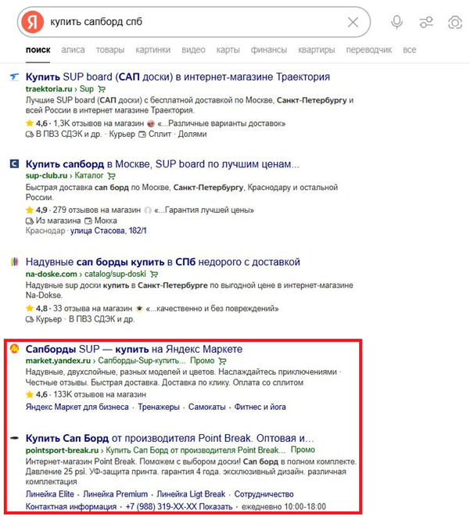Open the 'квартиры' tab
This screenshot has height=517, width=470.
pos(317,50)
